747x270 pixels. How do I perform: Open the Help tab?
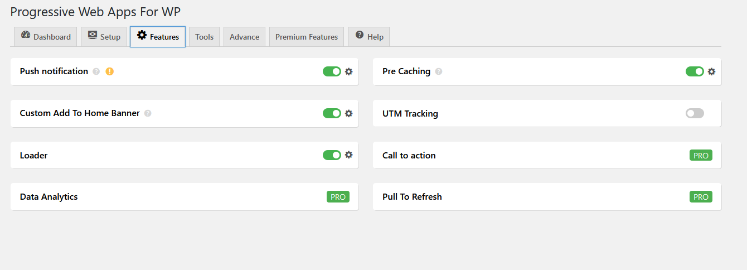click(x=369, y=37)
